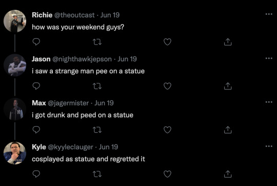Share Richie's tweet with share icon

pos(228,42)
